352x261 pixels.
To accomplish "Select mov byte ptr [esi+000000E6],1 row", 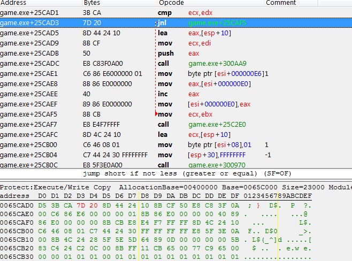I will point(176,74).
